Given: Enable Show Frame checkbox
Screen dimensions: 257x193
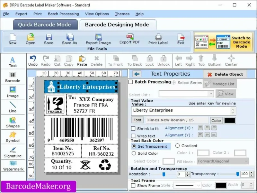Looking at the screenshot, I should 133,186.
